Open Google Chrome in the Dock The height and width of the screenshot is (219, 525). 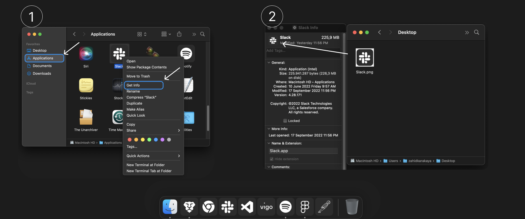tap(208, 207)
